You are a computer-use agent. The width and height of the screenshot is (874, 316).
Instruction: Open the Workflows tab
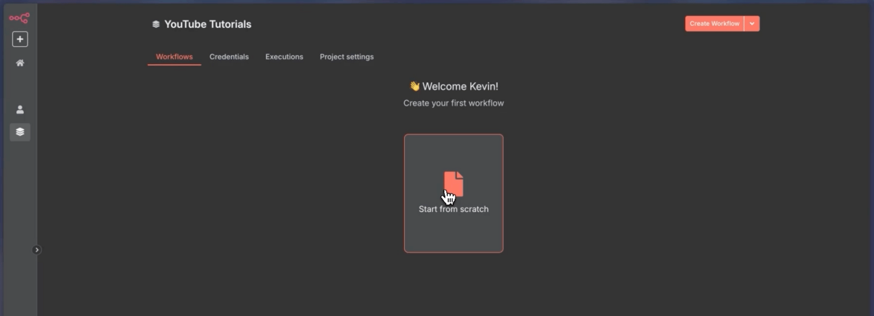tap(174, 57)
